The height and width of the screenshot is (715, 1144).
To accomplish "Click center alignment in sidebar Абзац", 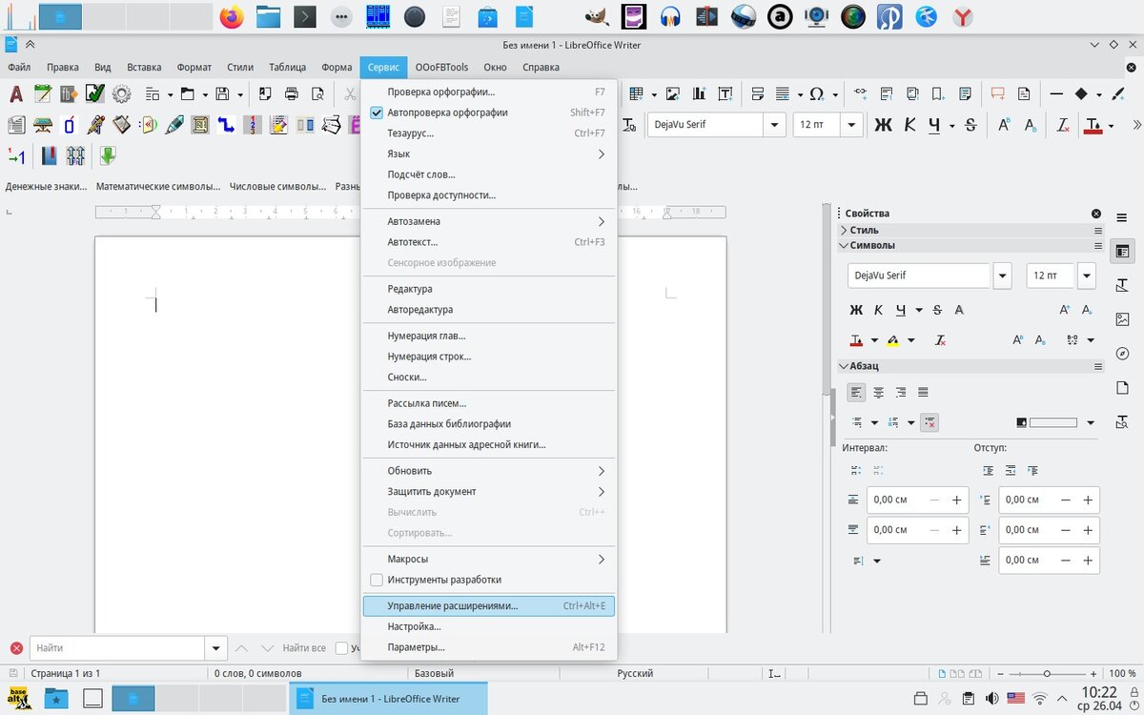I will click(879, 392).
